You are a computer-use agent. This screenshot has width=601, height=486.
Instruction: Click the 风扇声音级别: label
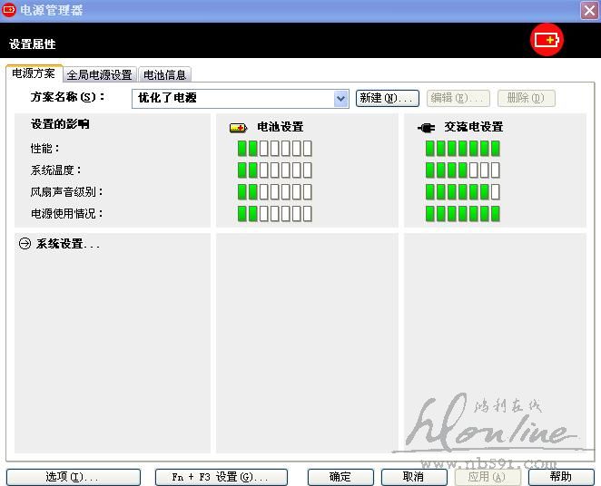pos(66,192)
